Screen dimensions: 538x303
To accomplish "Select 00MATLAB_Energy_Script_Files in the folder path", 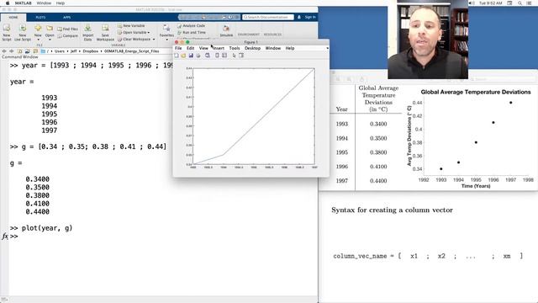I will (x=132, y=51).
